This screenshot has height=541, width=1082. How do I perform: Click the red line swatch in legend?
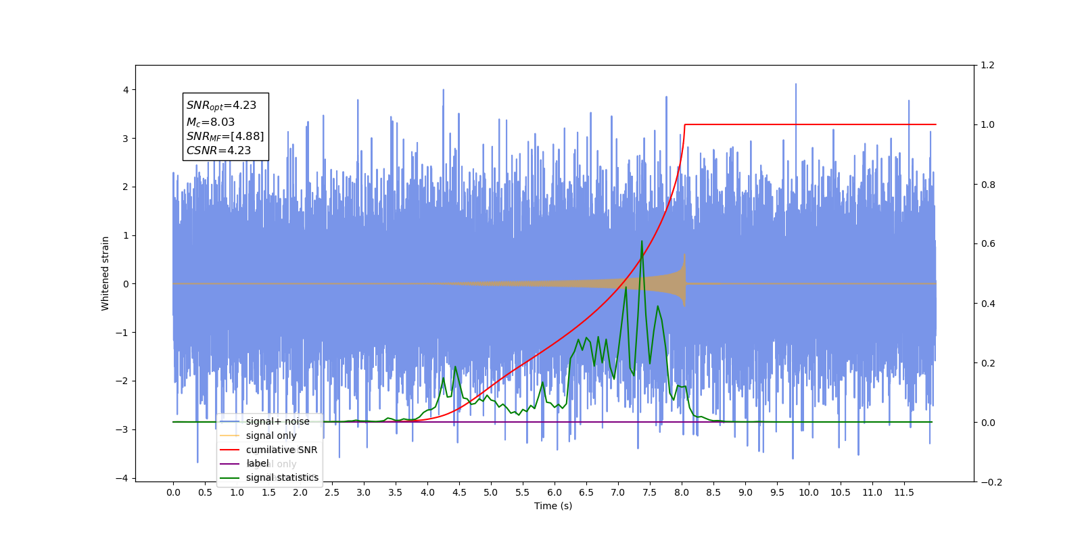coord(230,450)
